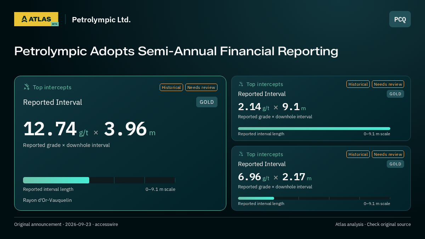Click the PCQ ticker badge
This screenshot has height=239, width=425.
pos(400,19)
